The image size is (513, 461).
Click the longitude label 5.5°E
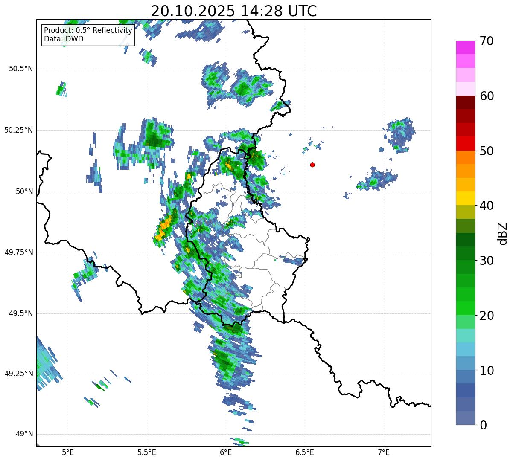click(x=147, y=452)
